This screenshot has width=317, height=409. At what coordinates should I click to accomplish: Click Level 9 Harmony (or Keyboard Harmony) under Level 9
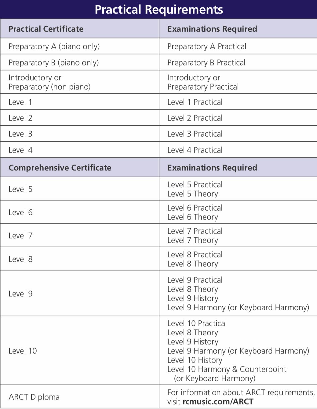pyautogui.click(x=238, y=308)
